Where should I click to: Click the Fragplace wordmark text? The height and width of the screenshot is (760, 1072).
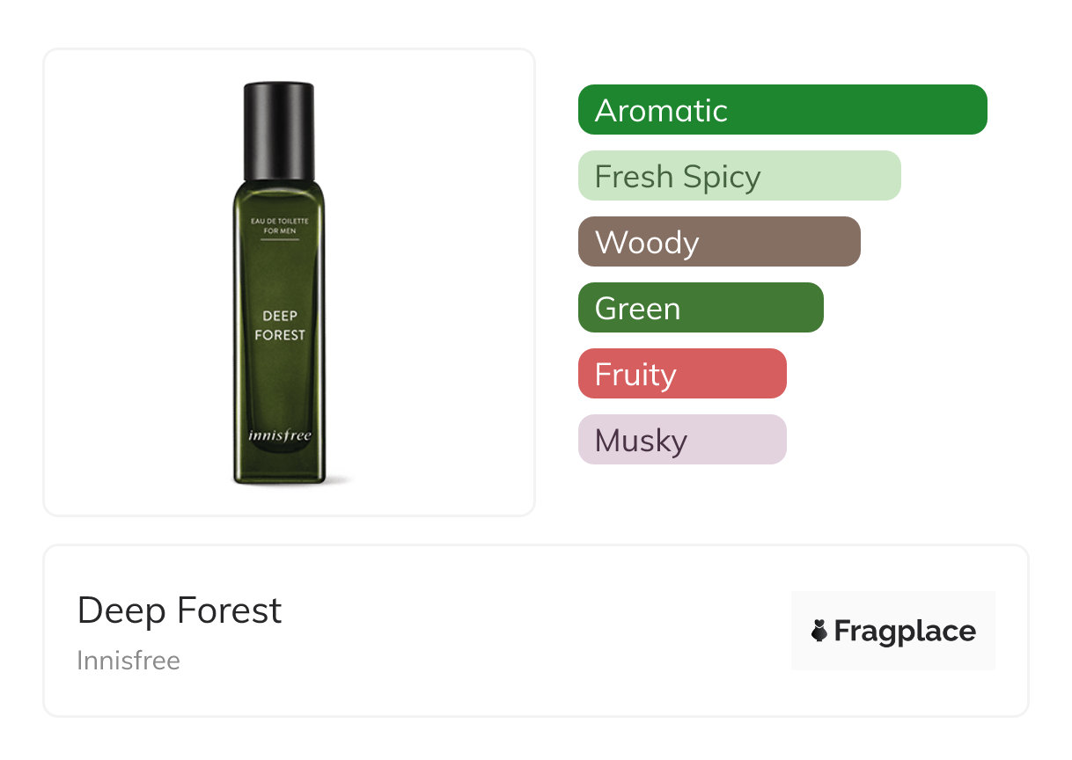point(905,632)
